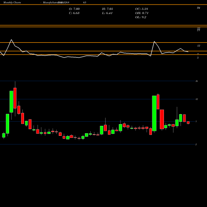Click the high value "H: 7.05"
The image size is (207, 207).
[x=108, y=9]
